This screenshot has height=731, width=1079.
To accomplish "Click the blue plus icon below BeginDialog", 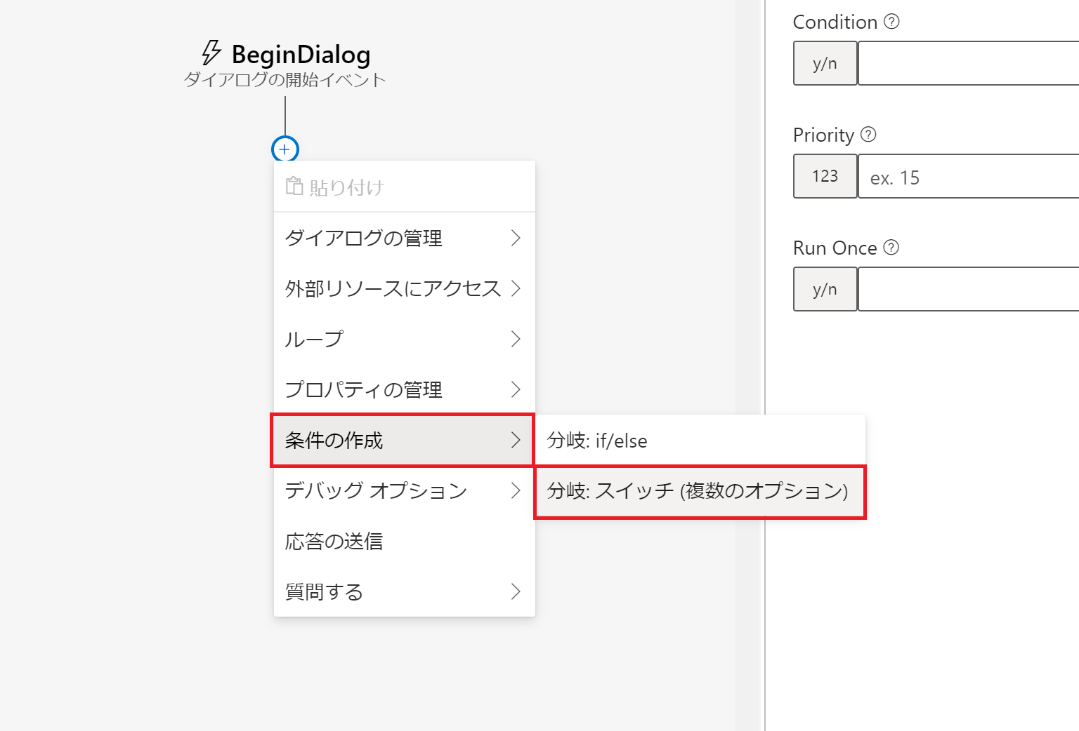I will 284,149.
